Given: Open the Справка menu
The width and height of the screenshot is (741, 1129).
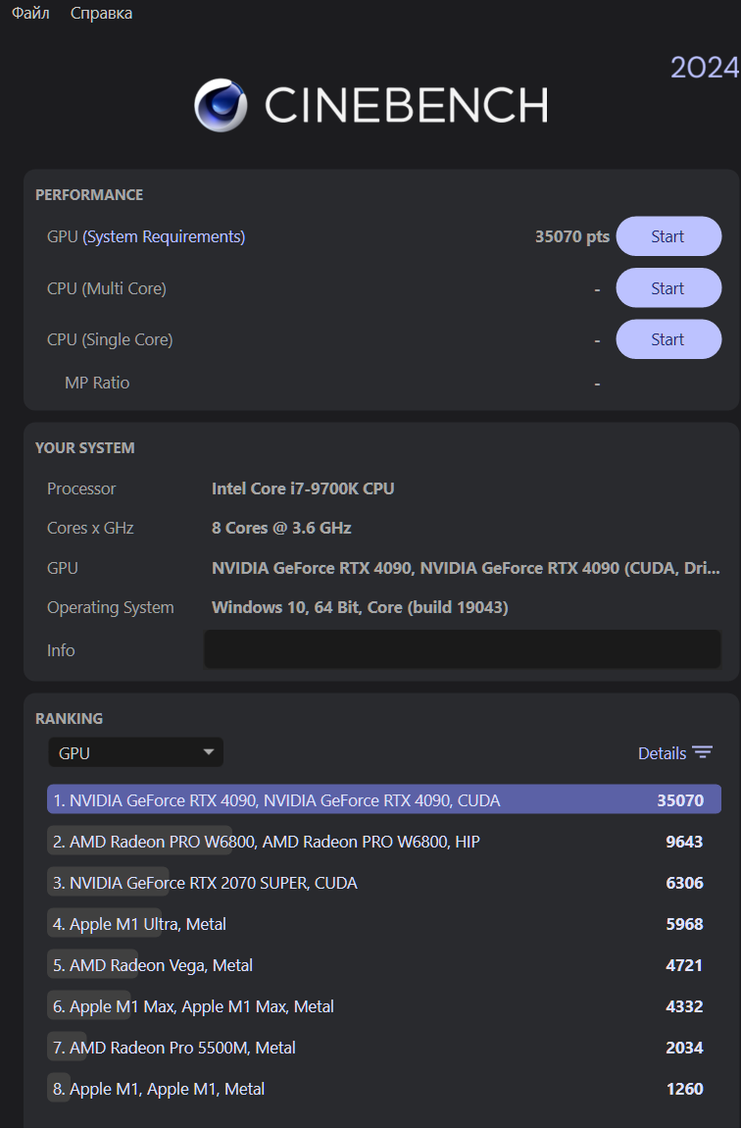Looking at the screenshot, I should (x=101, y=13).
